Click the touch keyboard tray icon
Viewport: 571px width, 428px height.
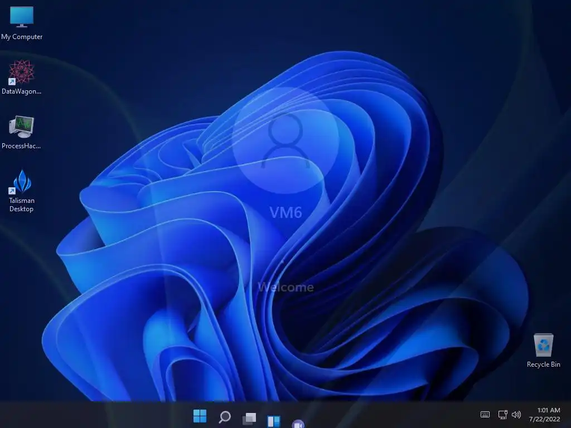pyautogui.click(x=485, y=414)
